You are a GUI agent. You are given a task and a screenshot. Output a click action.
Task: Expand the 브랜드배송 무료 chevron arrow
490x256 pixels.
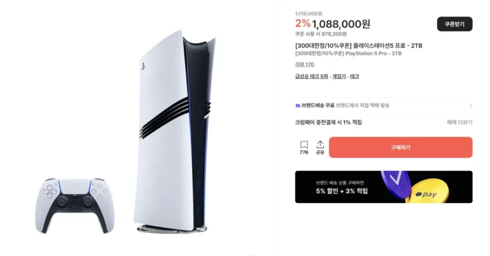point(471,105)
